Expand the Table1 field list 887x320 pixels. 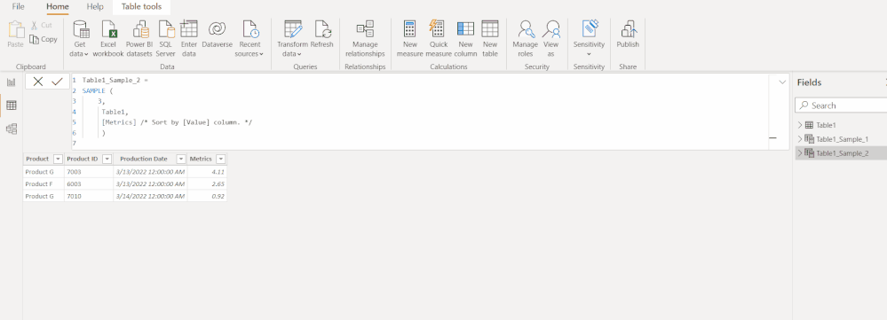click(x=799, y=125)
